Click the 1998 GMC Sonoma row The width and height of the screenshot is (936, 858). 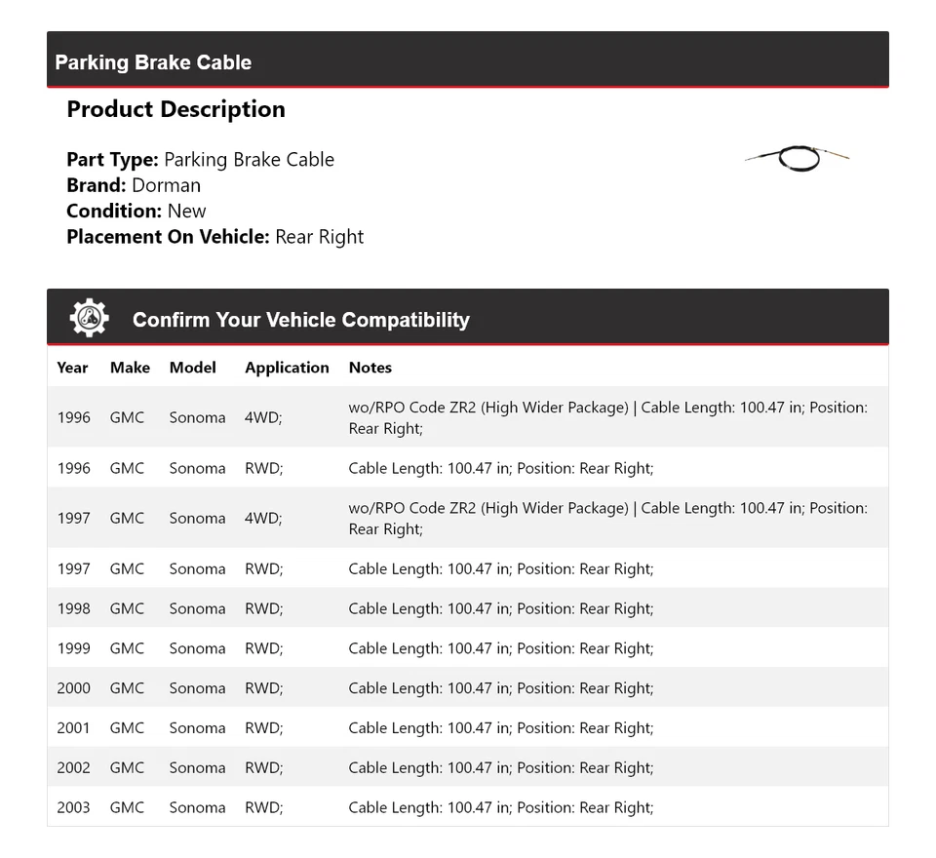click(x=467, y=608)
